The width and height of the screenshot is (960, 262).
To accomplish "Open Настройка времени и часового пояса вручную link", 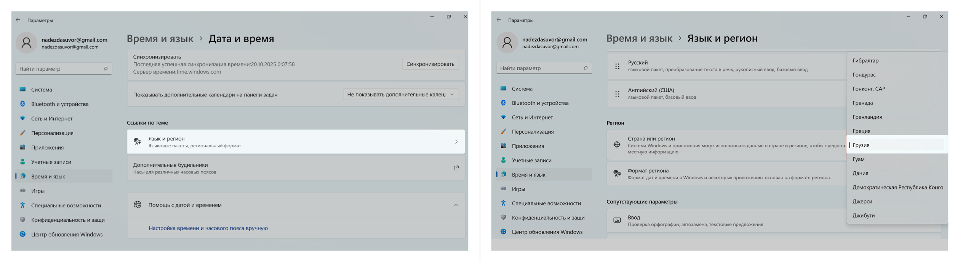I will click(x=208, y=228).
